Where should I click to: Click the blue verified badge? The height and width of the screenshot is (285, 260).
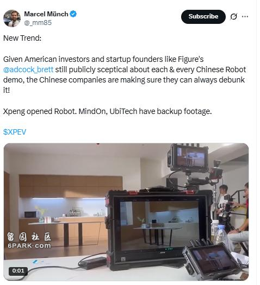click(73, 14)
